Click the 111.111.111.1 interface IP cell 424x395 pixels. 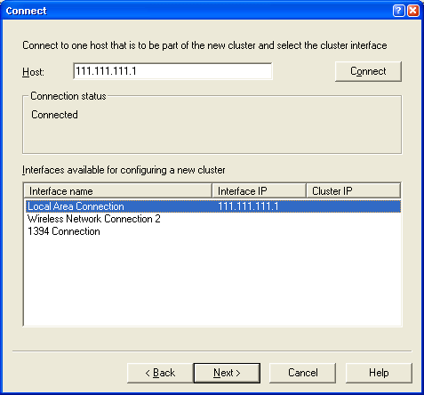[x=248, y=206]
